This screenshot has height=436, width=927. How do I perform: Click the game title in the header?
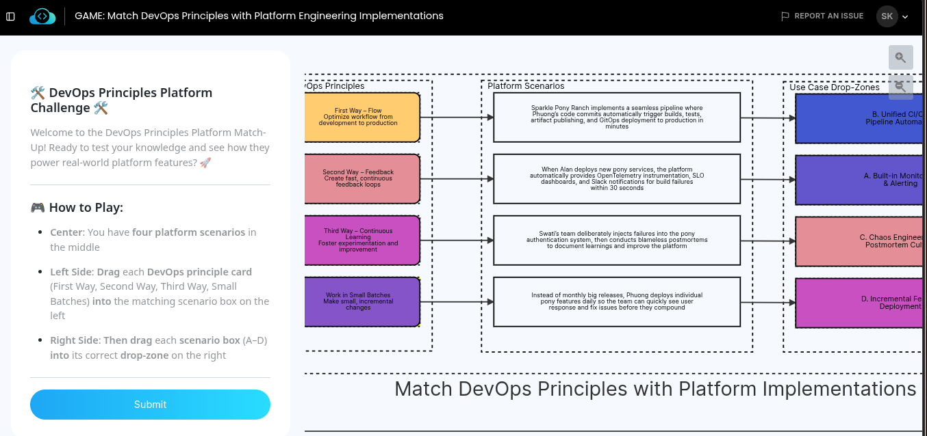coord(259,16)
